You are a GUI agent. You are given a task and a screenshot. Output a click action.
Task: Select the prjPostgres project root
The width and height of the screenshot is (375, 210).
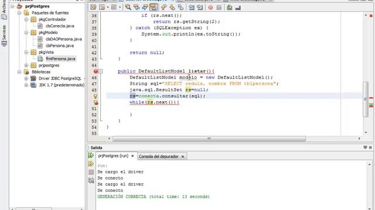point(37,6)
